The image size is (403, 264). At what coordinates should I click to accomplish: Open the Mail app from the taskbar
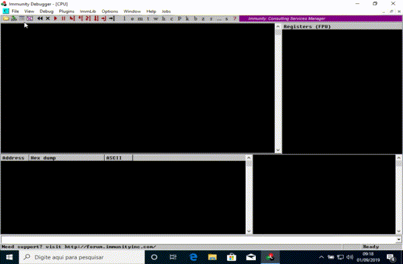click(x=251, y=257)
